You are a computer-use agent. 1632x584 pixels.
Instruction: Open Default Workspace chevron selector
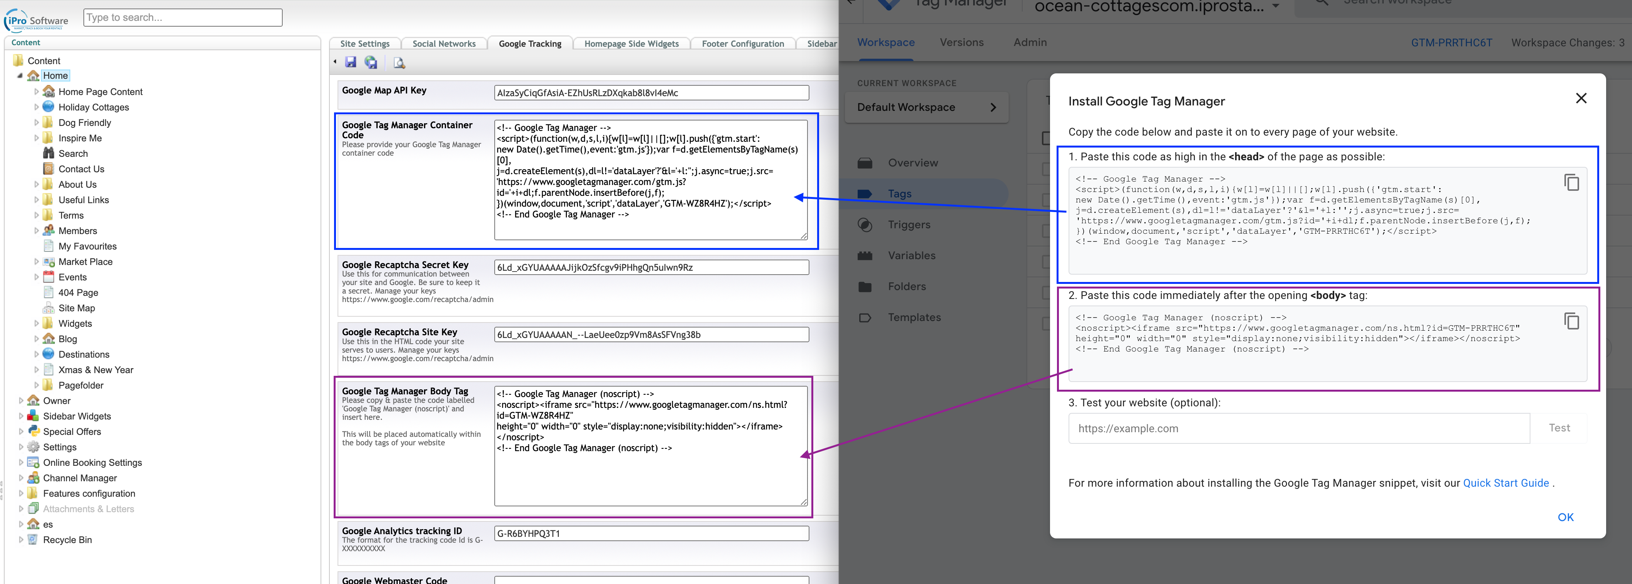tap(992, 108)
